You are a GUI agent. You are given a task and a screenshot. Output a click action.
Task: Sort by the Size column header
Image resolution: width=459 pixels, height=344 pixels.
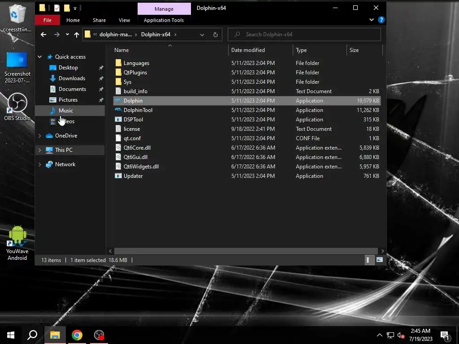tap(364, 50)
